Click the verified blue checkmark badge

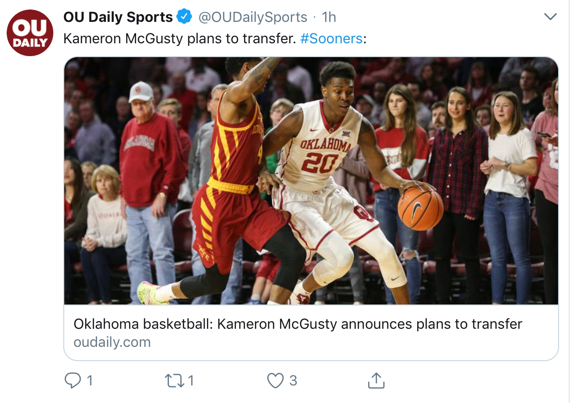tap(184, 16)
